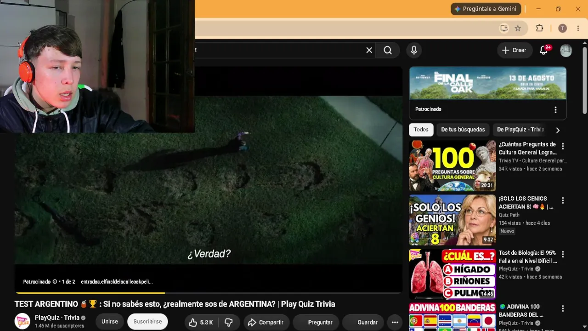Open the Chrome profile avatar
Viewport: 588px width, 331px height.
point(562,29)
